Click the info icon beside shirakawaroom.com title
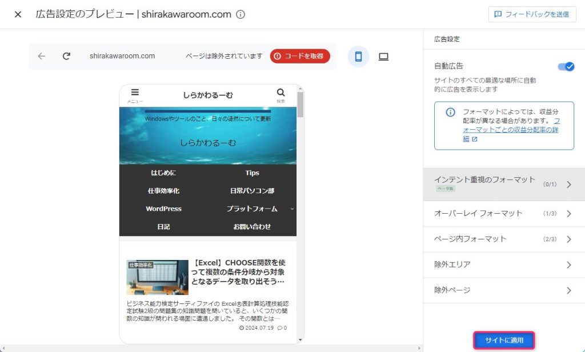 click(241, 14)
